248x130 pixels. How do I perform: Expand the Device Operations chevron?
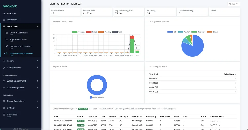[38, 101]
